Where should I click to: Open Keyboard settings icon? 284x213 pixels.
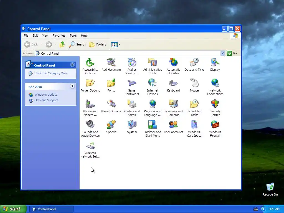[173, 85]
